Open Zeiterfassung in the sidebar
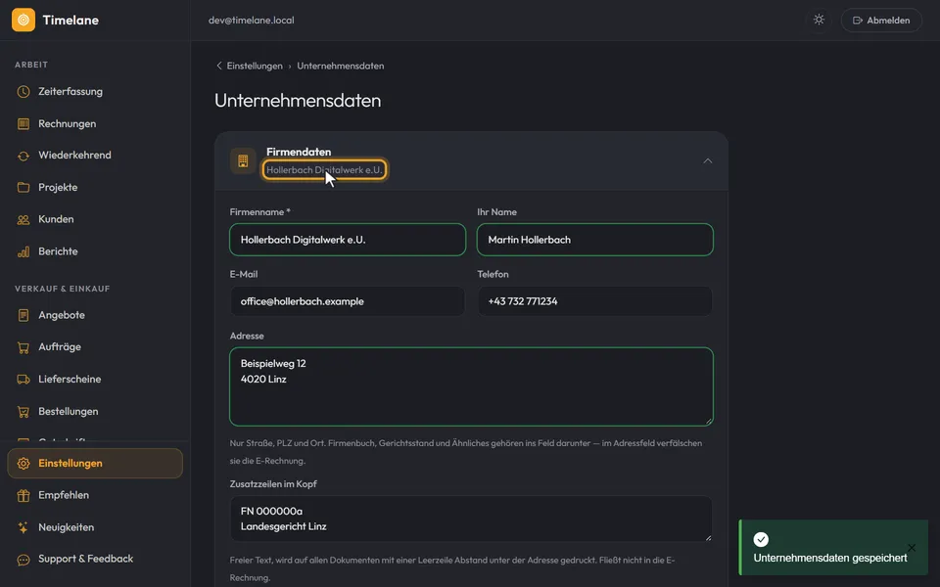The height and width of the screenshot is (587, 940). [95, 92]
